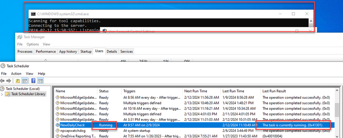This screenshot has height=138, width=343.
Task: Switch to the Performance tab
Action: click(x=46, y=51)
